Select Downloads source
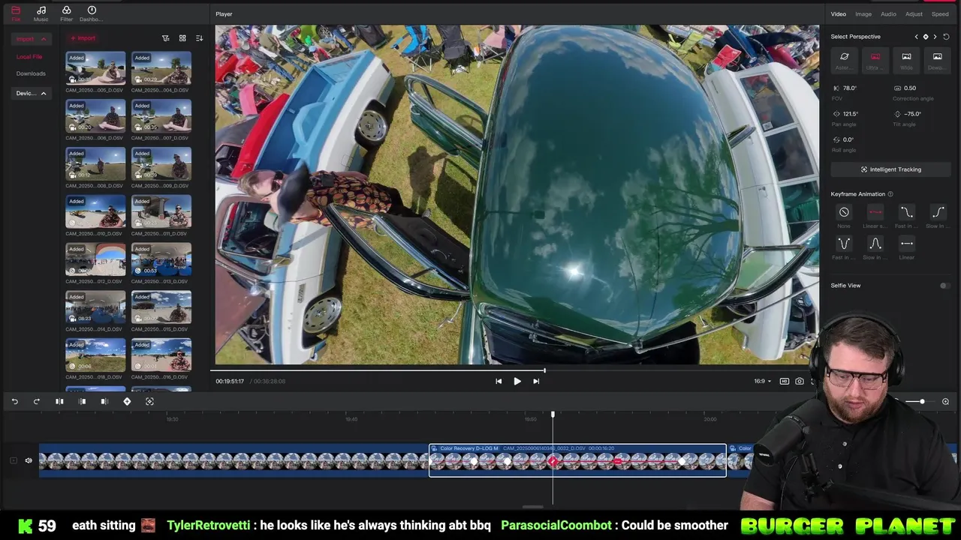The image size is (961, 540). [31, 73]
